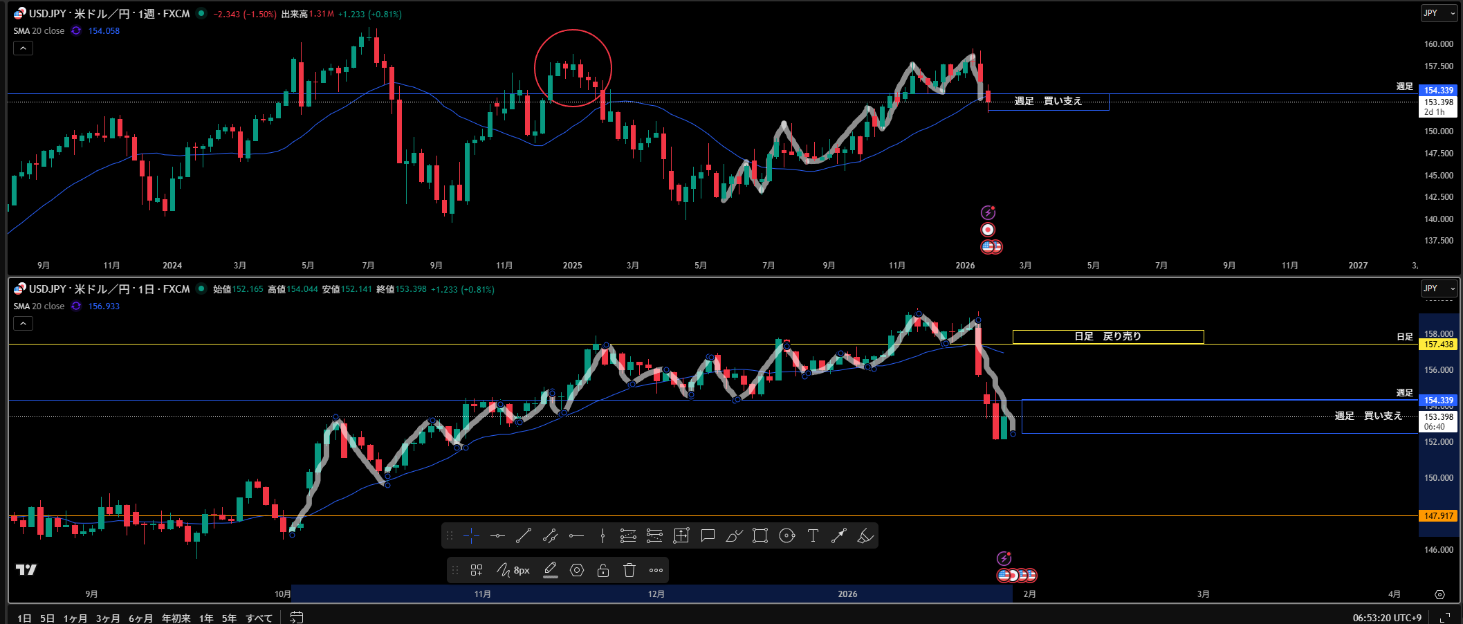The image size is (1463, 624).
Task: Select the すべて time range
Action: click(259, 618)
